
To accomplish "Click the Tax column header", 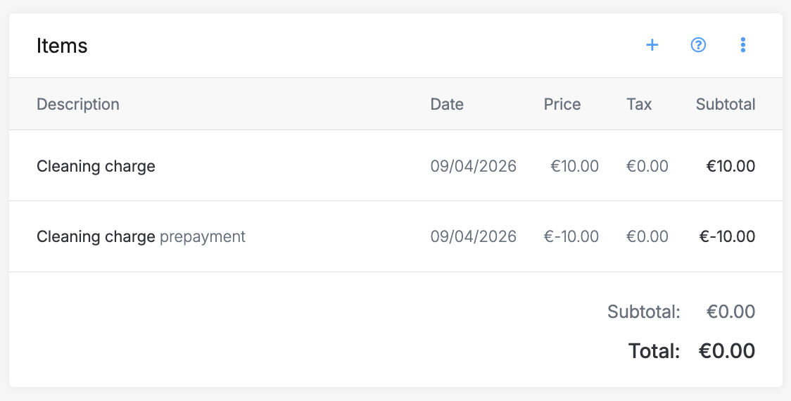I will tap(639, 104).
